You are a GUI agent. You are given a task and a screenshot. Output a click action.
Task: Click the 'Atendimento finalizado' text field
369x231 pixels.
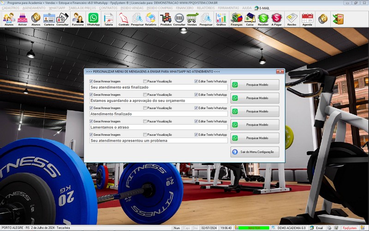tap(158, 114)
